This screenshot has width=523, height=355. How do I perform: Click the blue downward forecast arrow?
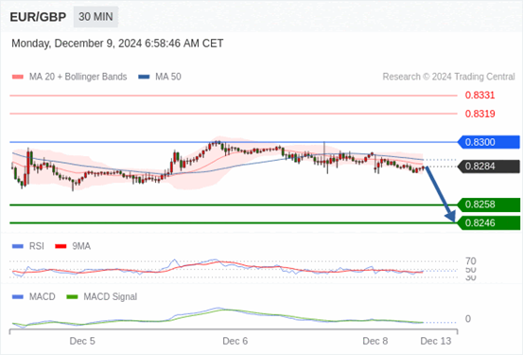(x=441, y=194)
